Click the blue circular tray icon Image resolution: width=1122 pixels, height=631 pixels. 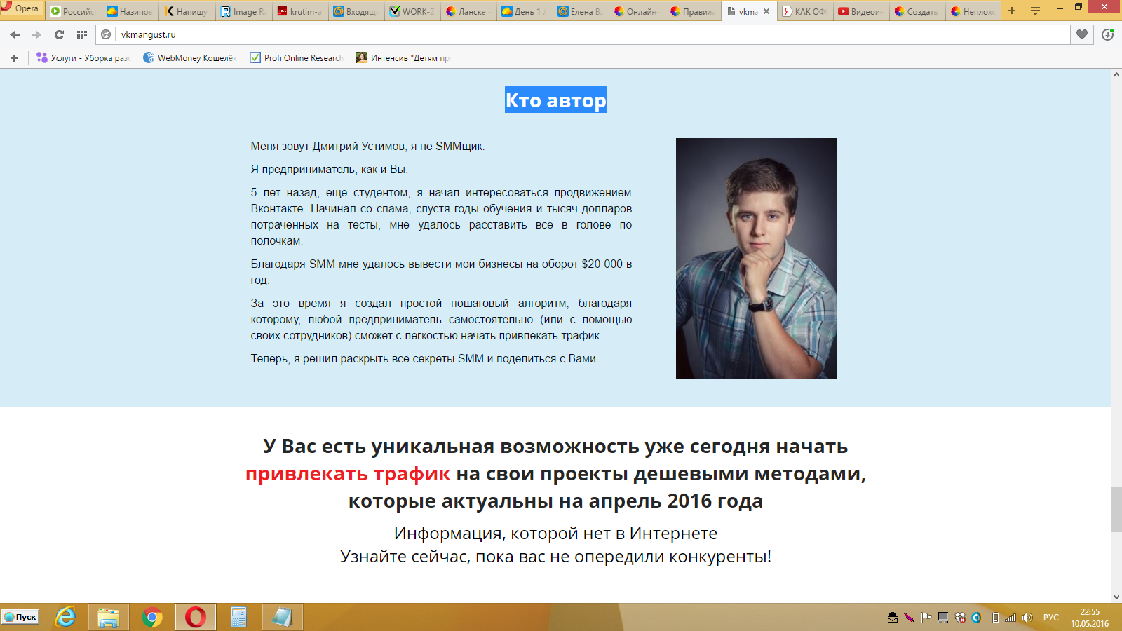pos(976,618)
